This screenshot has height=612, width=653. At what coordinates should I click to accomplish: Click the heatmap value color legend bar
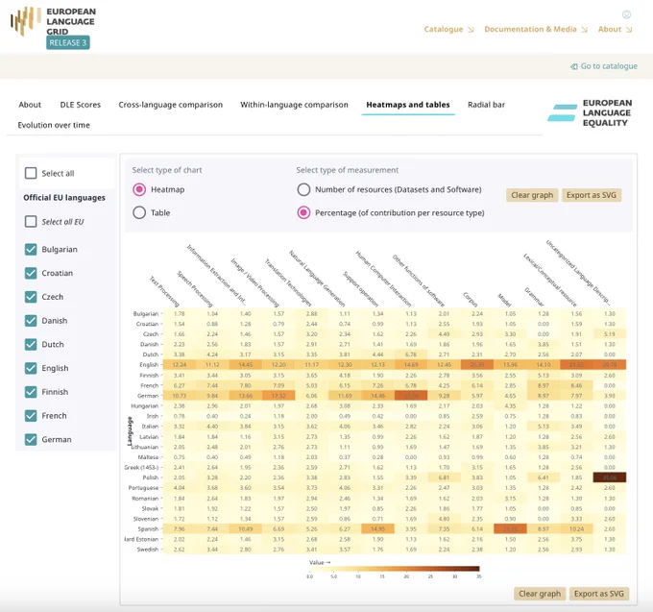[395, 569]
